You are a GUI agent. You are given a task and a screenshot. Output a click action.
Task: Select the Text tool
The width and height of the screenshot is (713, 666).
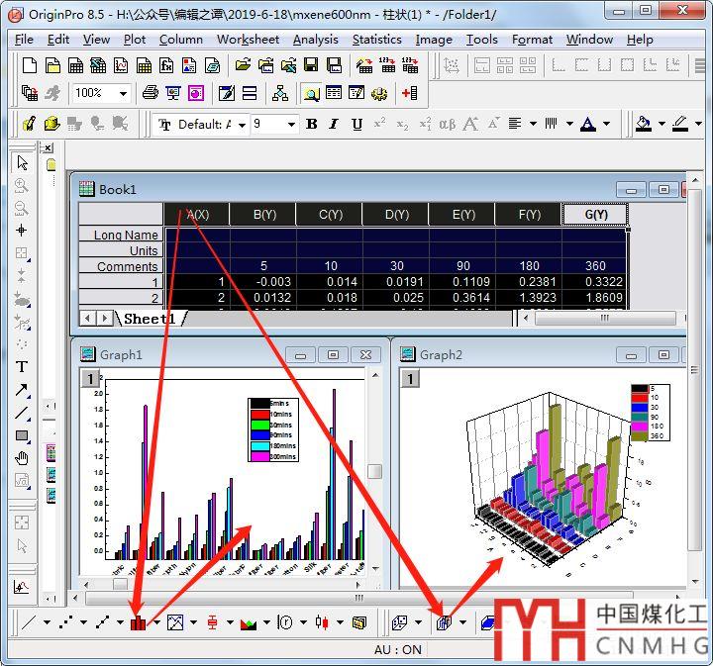point(22,366)
